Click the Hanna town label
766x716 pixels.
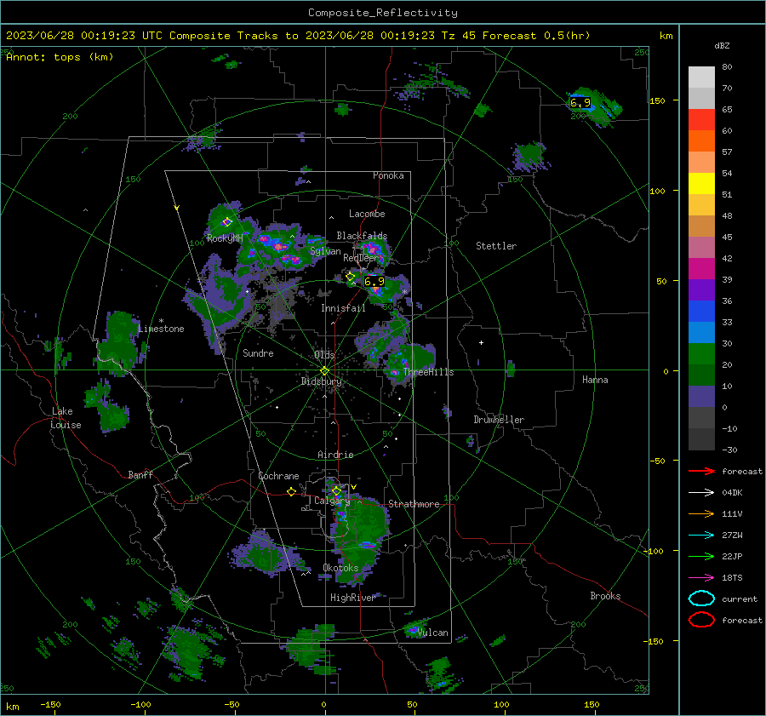(595, 380)
